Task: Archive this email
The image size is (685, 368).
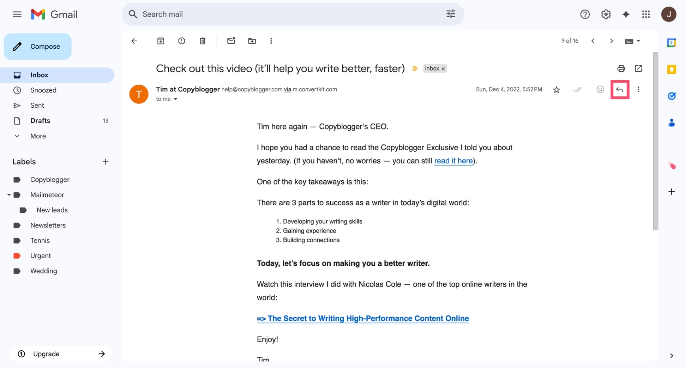Action: point(161,41)
